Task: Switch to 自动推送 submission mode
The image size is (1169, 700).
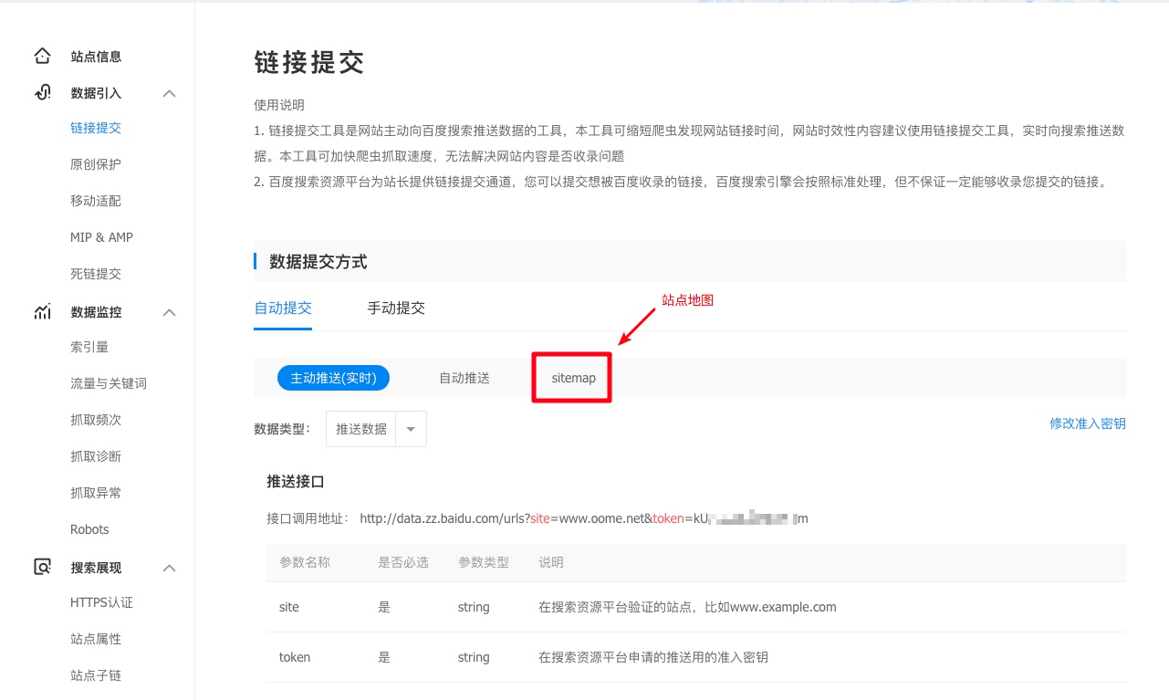Action: click(x=464, y=377)
